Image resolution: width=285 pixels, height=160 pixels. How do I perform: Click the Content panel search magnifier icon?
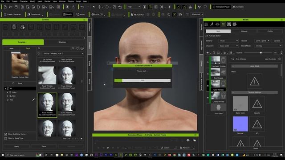pos(39,48)
